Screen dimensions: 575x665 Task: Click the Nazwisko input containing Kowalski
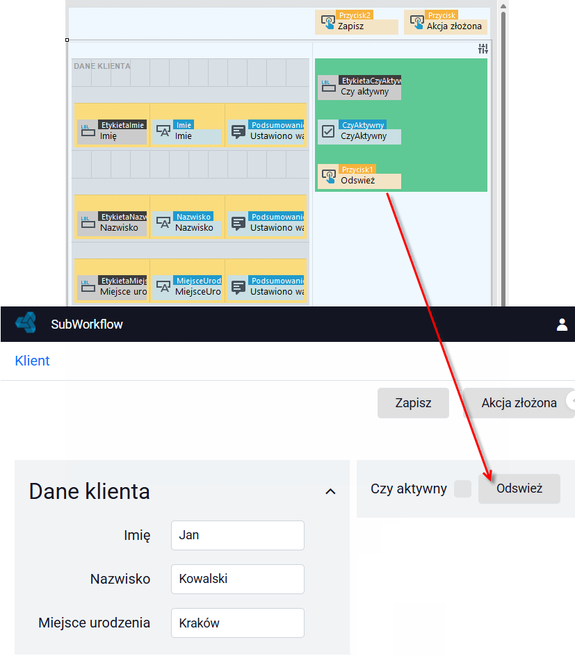pyautogui.click(x=238, y=579)
